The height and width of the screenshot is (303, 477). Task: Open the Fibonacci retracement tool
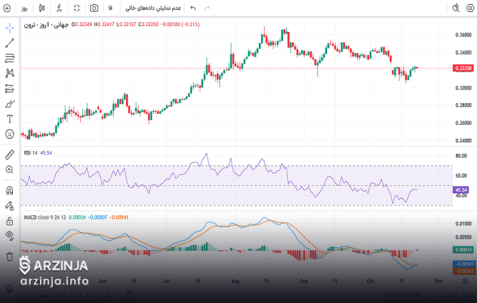[9, 58]
